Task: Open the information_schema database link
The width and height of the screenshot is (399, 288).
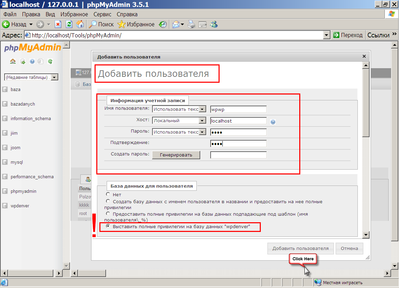Action: [30, 119]
